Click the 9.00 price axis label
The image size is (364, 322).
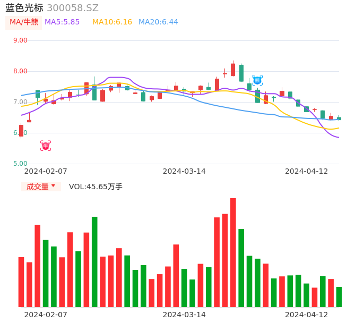[20, 40]
